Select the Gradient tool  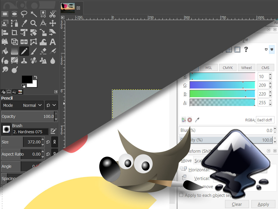pos(14,51)
